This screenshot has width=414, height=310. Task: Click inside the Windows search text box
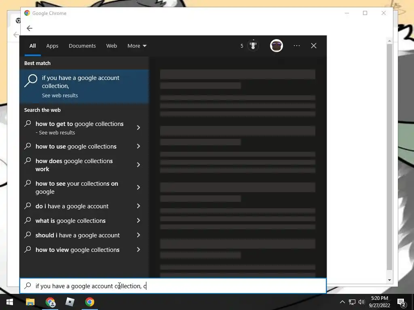173,286
